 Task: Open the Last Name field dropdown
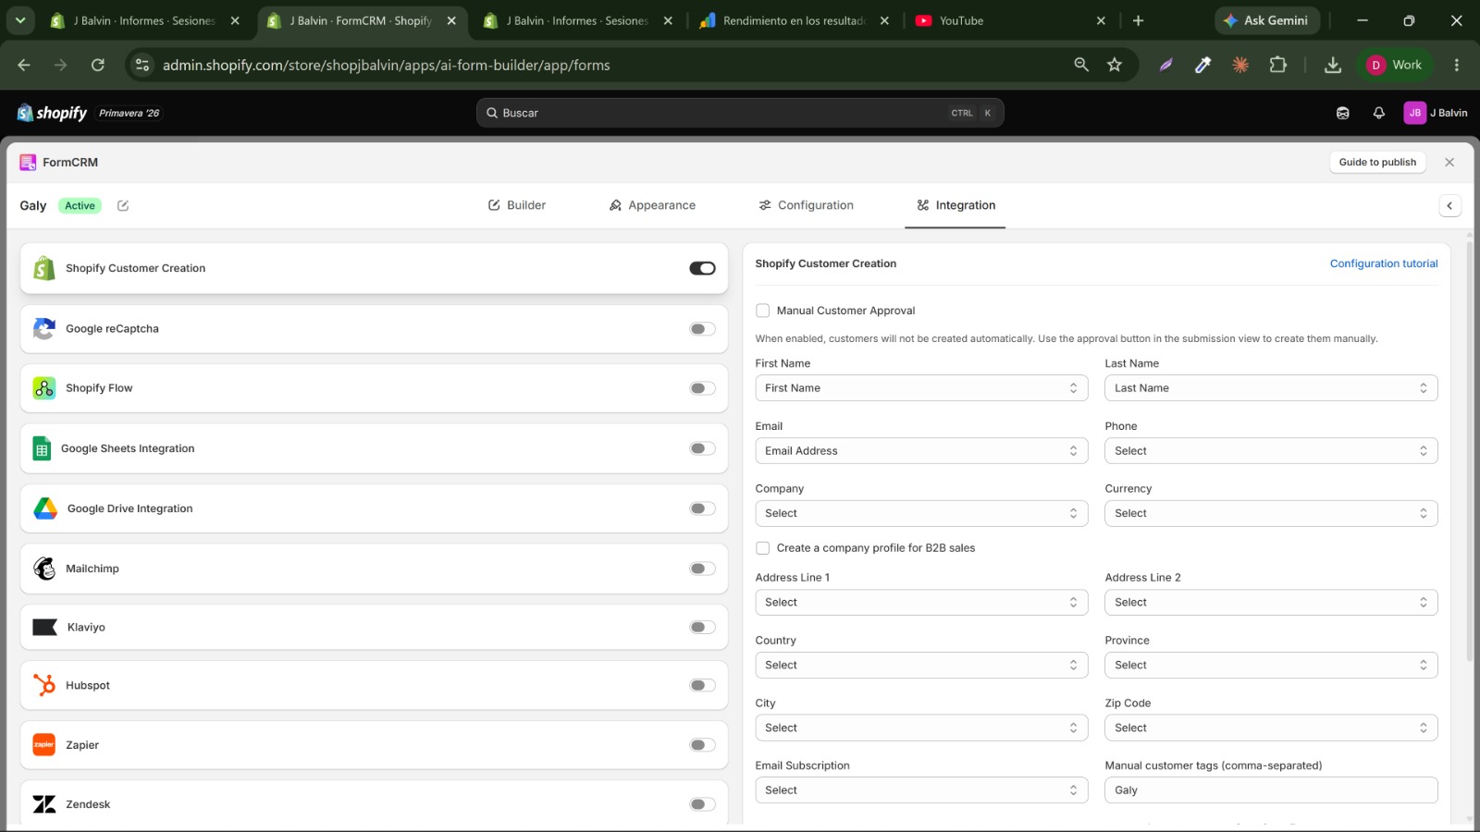[x=1271, y=388]
